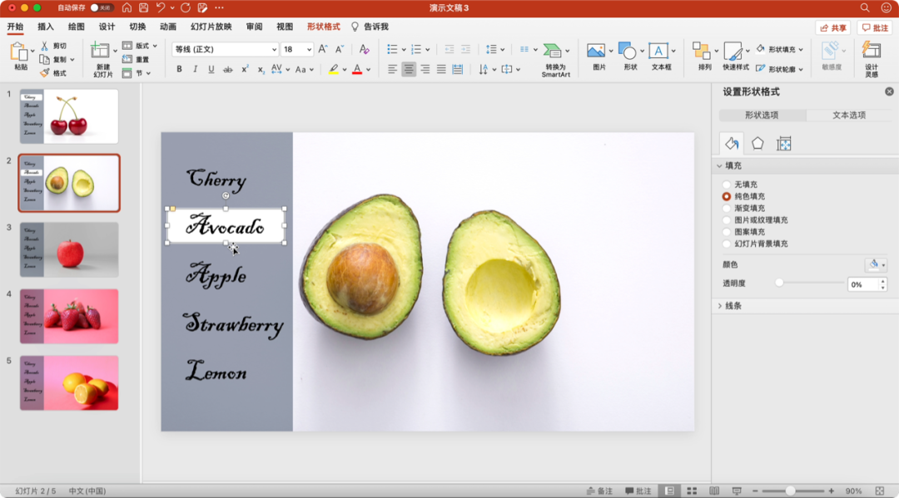The width and height of the screenshot is (899, 498).
Task: Open the Animations (动画) ribbon tab
Action: pos(168,27)
